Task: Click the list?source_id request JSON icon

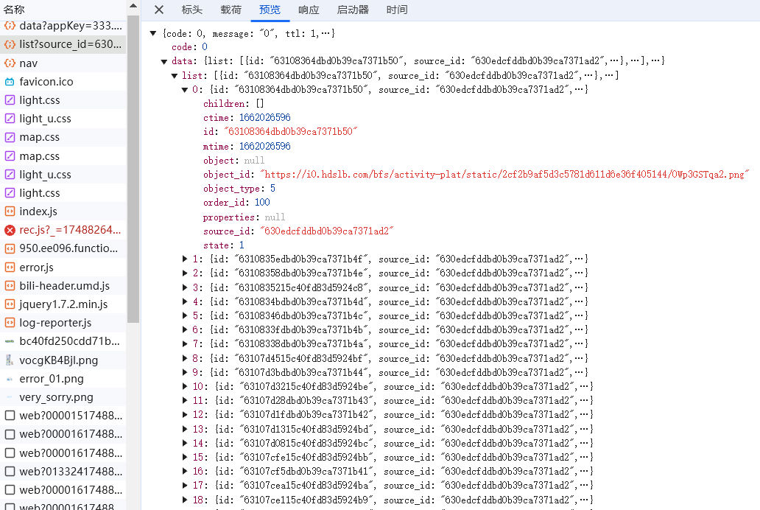Action: [10, 44]
